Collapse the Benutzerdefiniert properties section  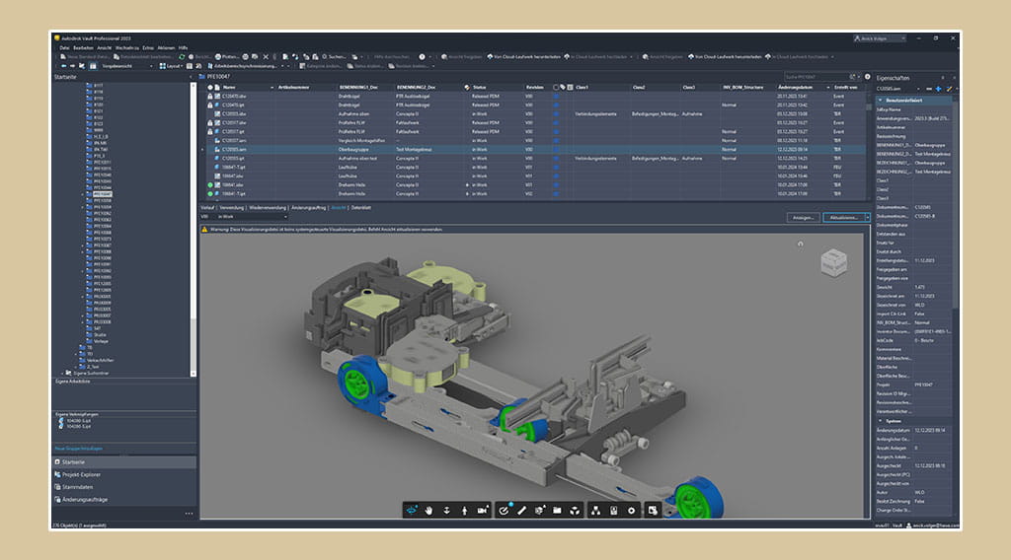click(x=881, y=101)
